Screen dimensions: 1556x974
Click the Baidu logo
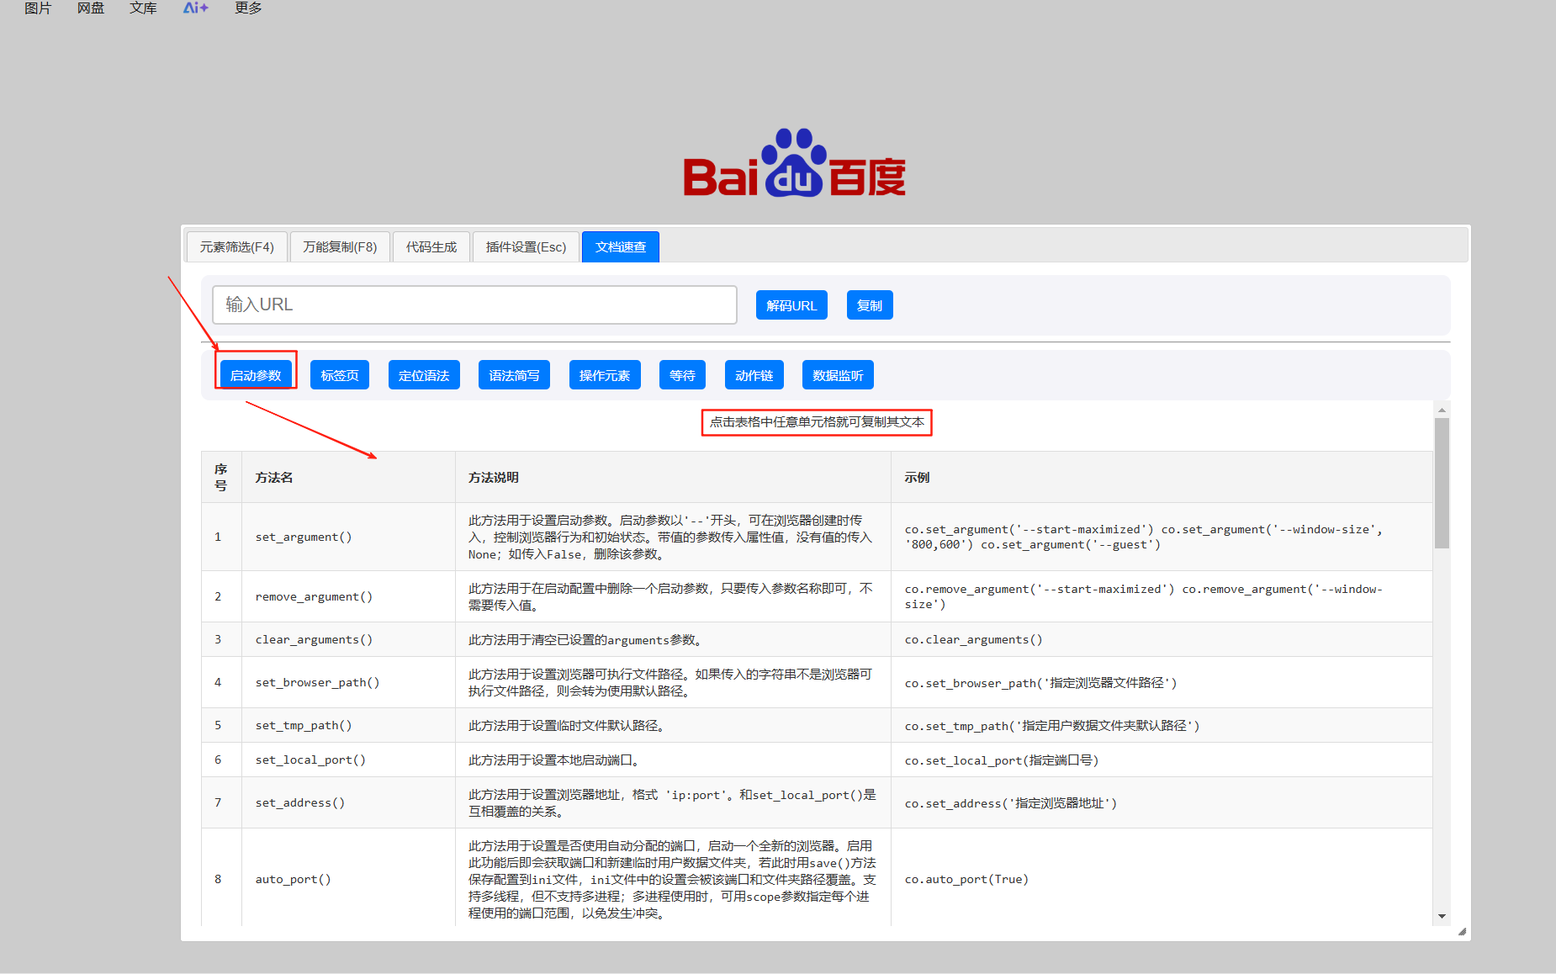[794, 163]
